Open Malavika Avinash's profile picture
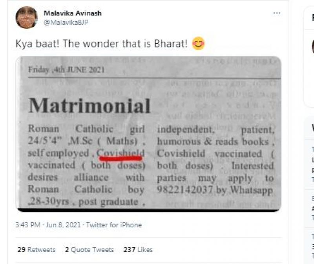This screenshot has width=314, height=264. pyautogui.click(x=26, y=18)
